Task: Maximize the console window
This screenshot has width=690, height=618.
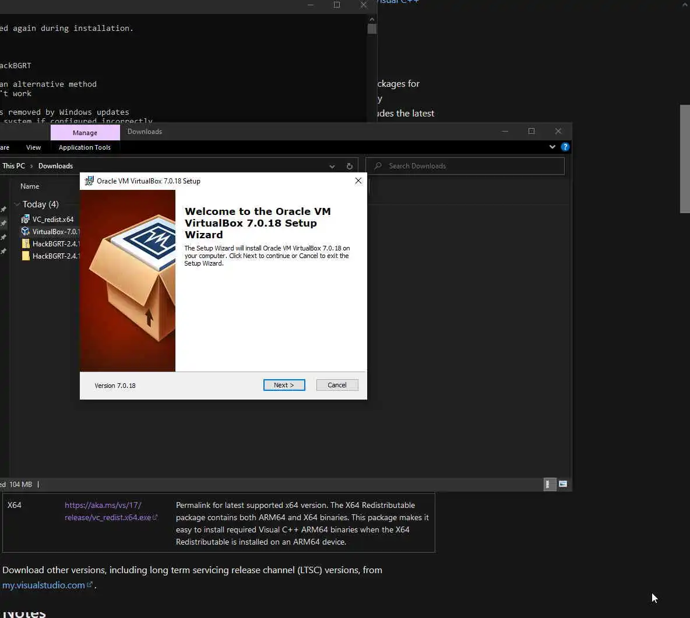Action: 337,5
